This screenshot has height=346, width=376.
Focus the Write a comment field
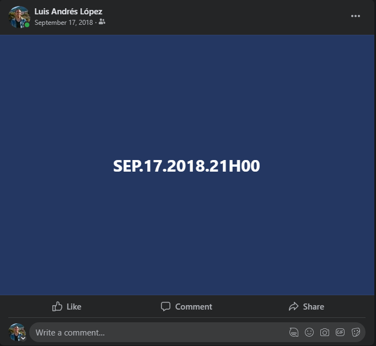tap(197, 332)
